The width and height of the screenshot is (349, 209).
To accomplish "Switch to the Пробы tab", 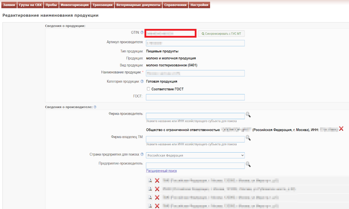I will [x=51, y=5].
